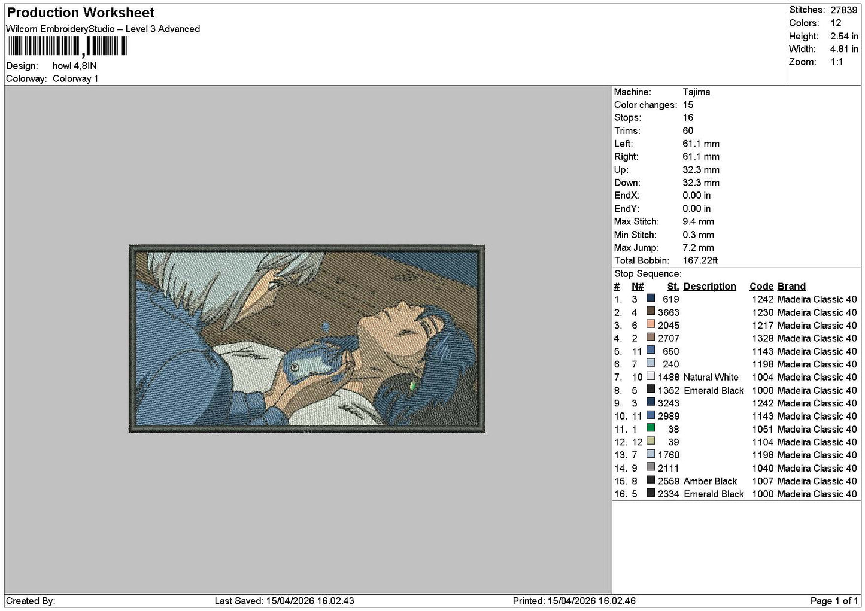Click 'Page 1 of 1' footer text
The height and width of the screenshot is (611, 865).
click(834, 601)
